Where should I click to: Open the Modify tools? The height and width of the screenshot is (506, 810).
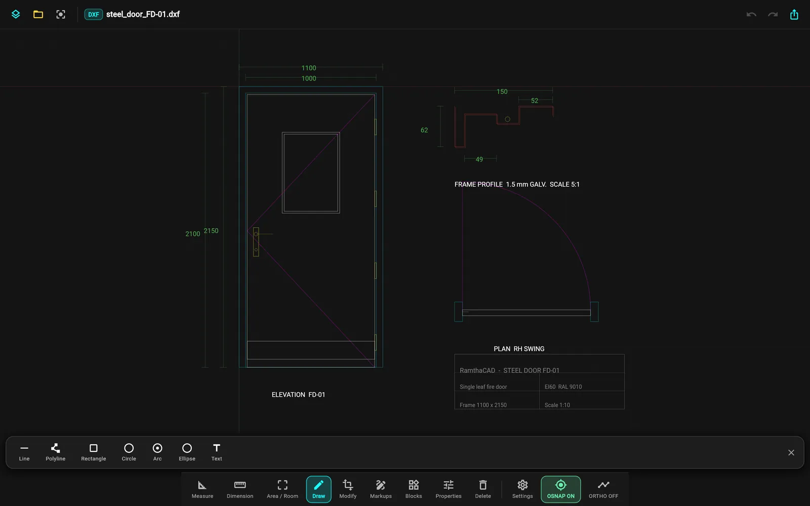click(348, 489)
